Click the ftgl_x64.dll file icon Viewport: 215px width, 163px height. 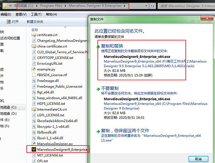34,92
